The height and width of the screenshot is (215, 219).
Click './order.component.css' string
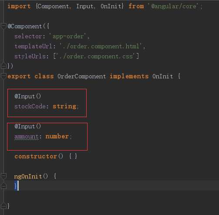tap(96, 56)
